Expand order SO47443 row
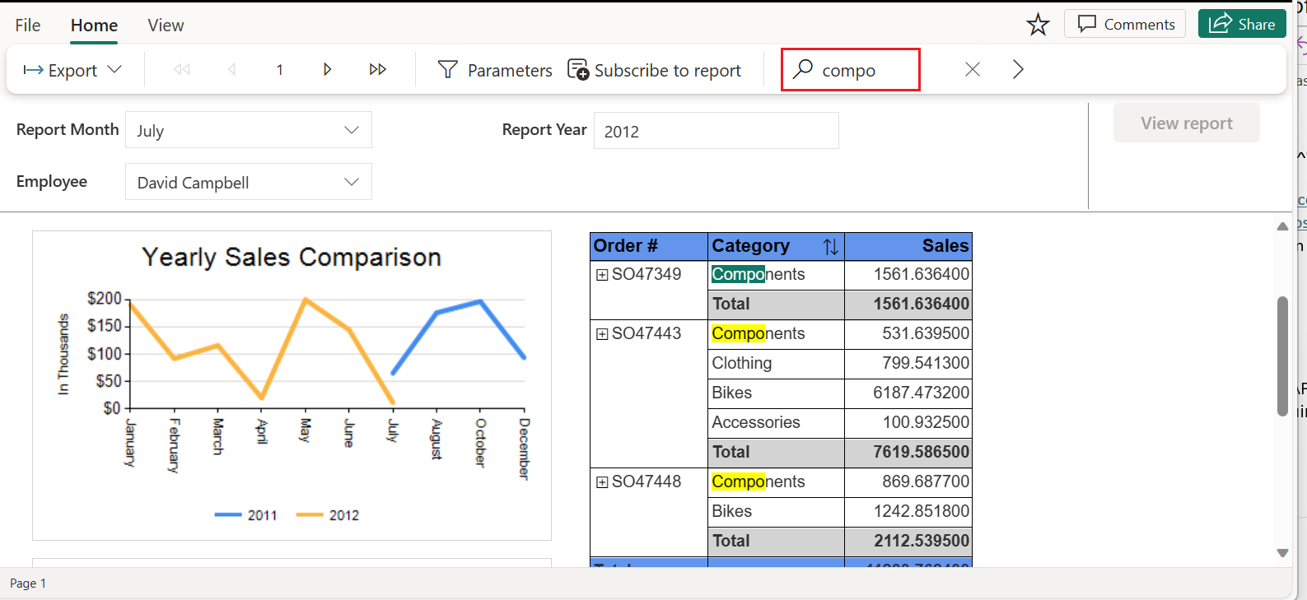Viewport: 1307px width, 600px height. [x=602, y=334]
